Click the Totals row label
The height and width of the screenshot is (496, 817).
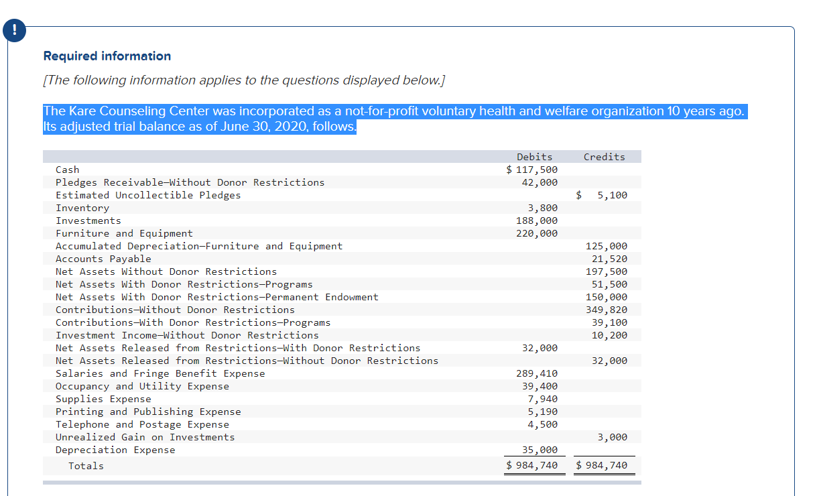(86, 465)
